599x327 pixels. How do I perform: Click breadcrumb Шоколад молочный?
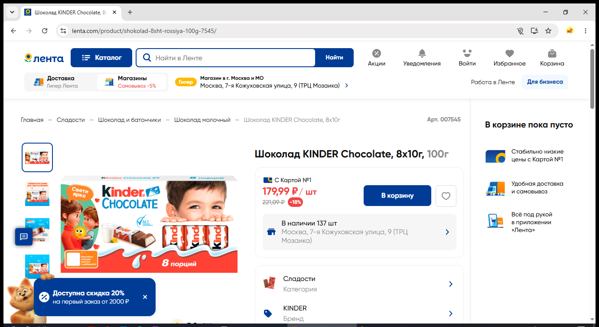coord(202,120)
